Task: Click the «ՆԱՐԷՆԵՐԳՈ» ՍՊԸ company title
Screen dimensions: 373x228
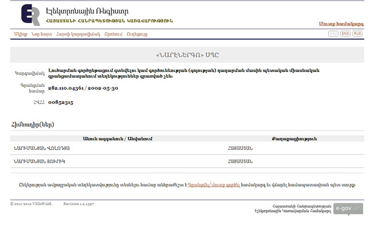Action: [x=187, y=55]
